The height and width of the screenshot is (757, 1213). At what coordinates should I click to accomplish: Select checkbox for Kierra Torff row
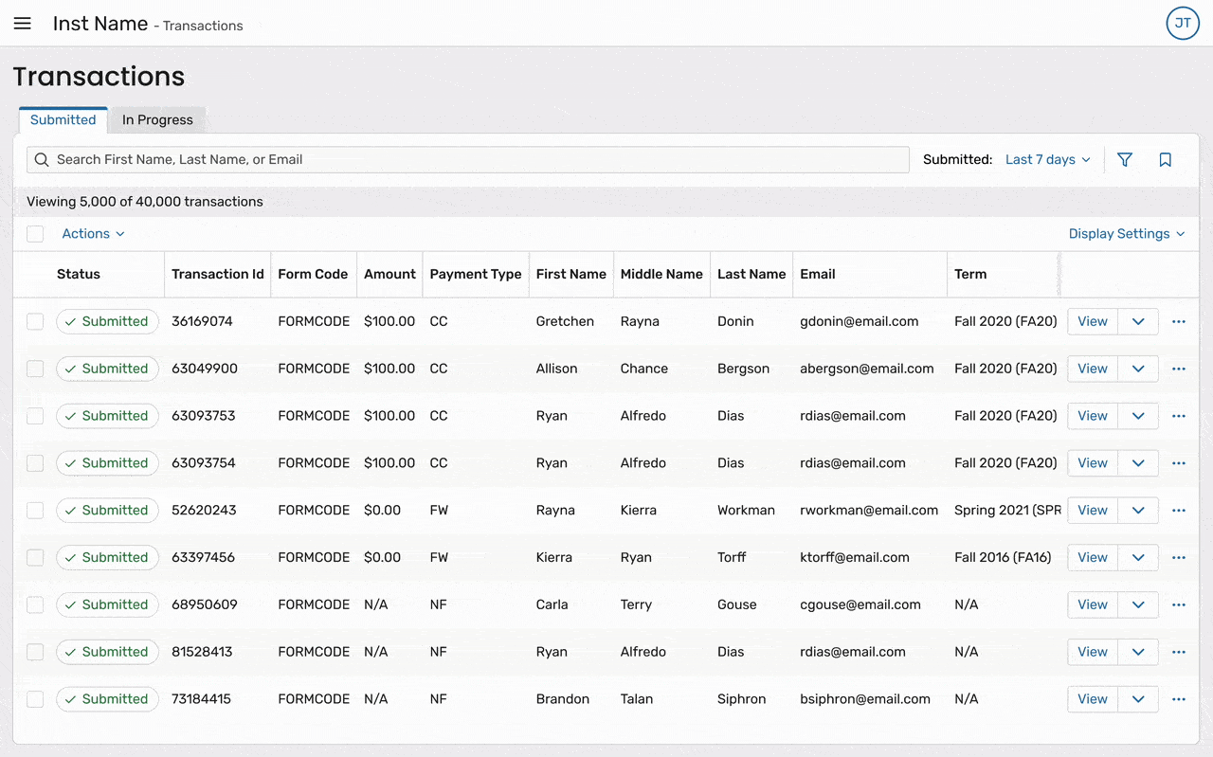pyautogui.click(x=35, y=557)
